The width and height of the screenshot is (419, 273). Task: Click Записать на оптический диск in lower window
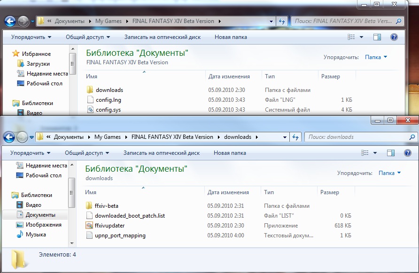(161, 153)
